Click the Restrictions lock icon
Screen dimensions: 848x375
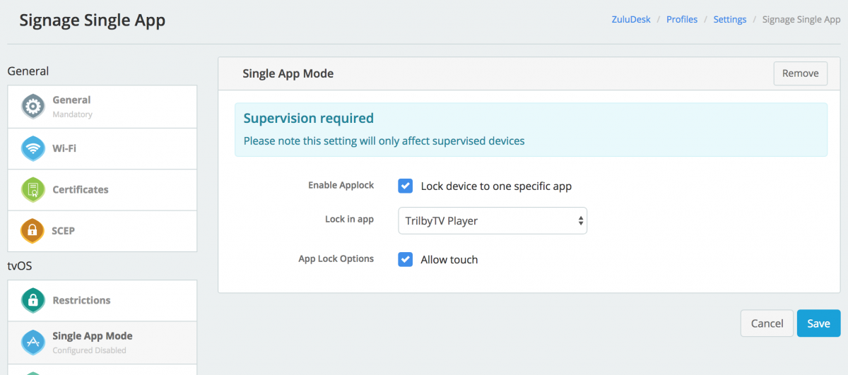point(33,300)
